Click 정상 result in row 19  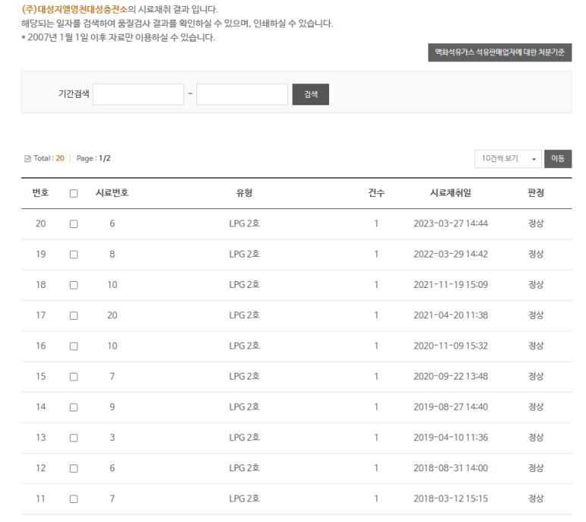coord(535,255)
